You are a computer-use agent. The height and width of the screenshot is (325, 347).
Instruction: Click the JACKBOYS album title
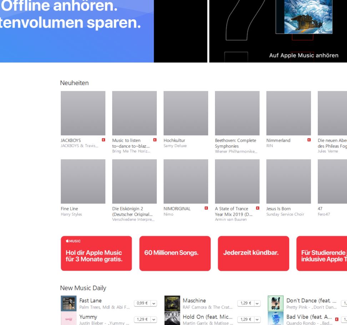pos(71,140)
